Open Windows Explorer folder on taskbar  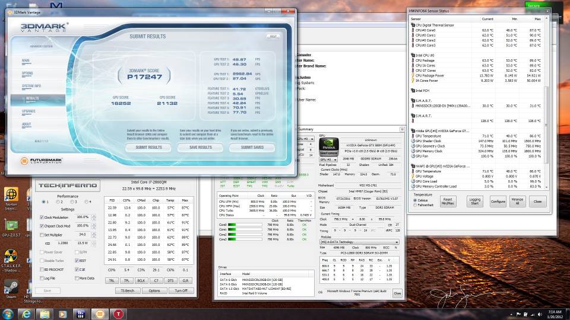click(x=45, y=314)
